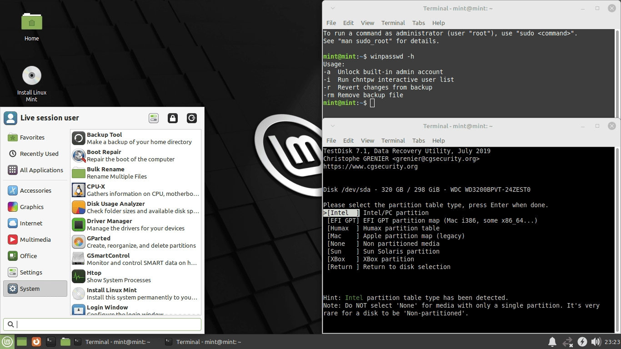This screenshot has width=621, height=349.
Task: Open Help menu in winpasswd terminal
Action: 439,23
